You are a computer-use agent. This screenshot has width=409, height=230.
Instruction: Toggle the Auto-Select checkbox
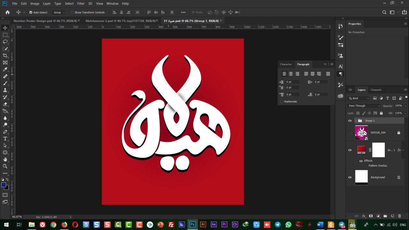click(x=31, y=12)
